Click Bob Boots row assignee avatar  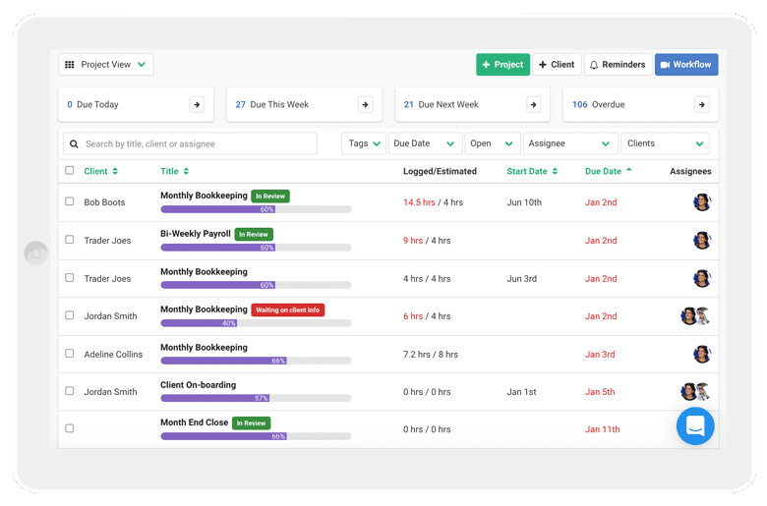click(702, 202)
